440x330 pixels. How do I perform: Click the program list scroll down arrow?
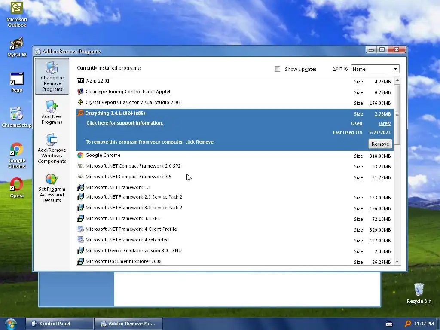397,262
